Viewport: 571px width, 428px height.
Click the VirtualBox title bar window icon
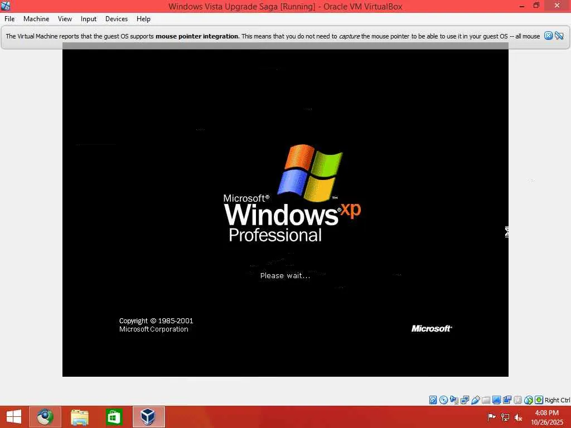pos(6,6)
